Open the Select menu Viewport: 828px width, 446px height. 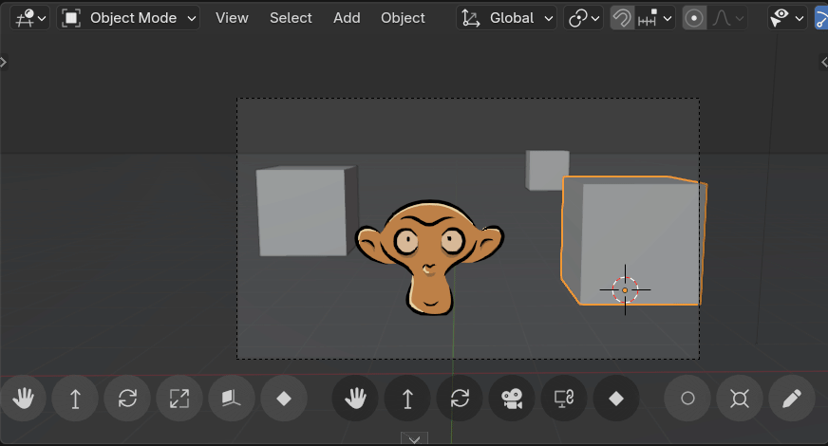291,18
